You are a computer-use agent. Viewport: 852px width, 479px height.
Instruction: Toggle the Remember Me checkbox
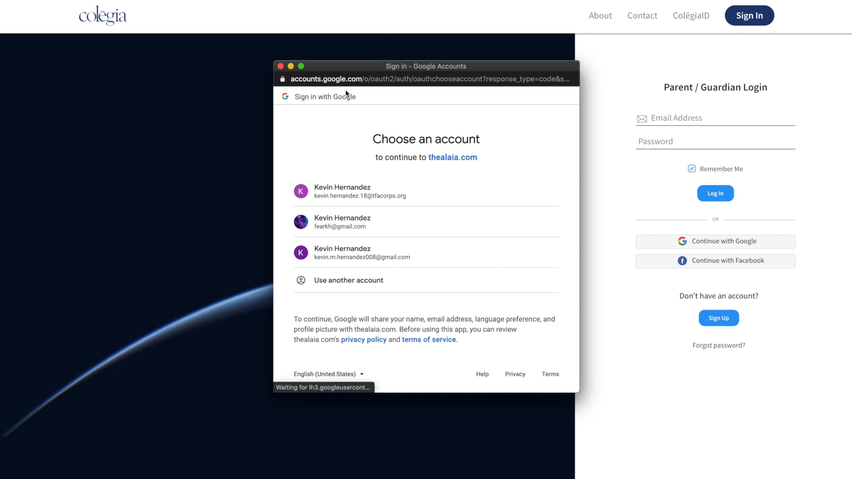point(692,169)
